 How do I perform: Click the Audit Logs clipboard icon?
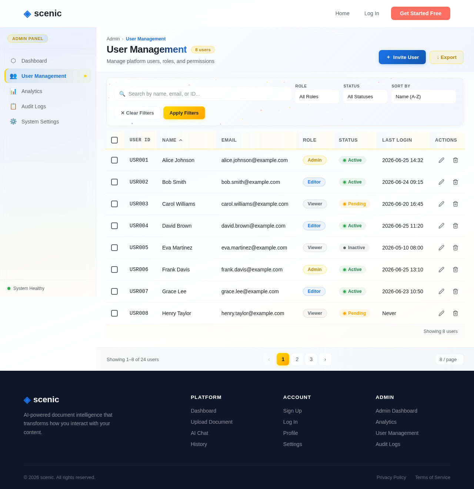click(x=13, y=106)
